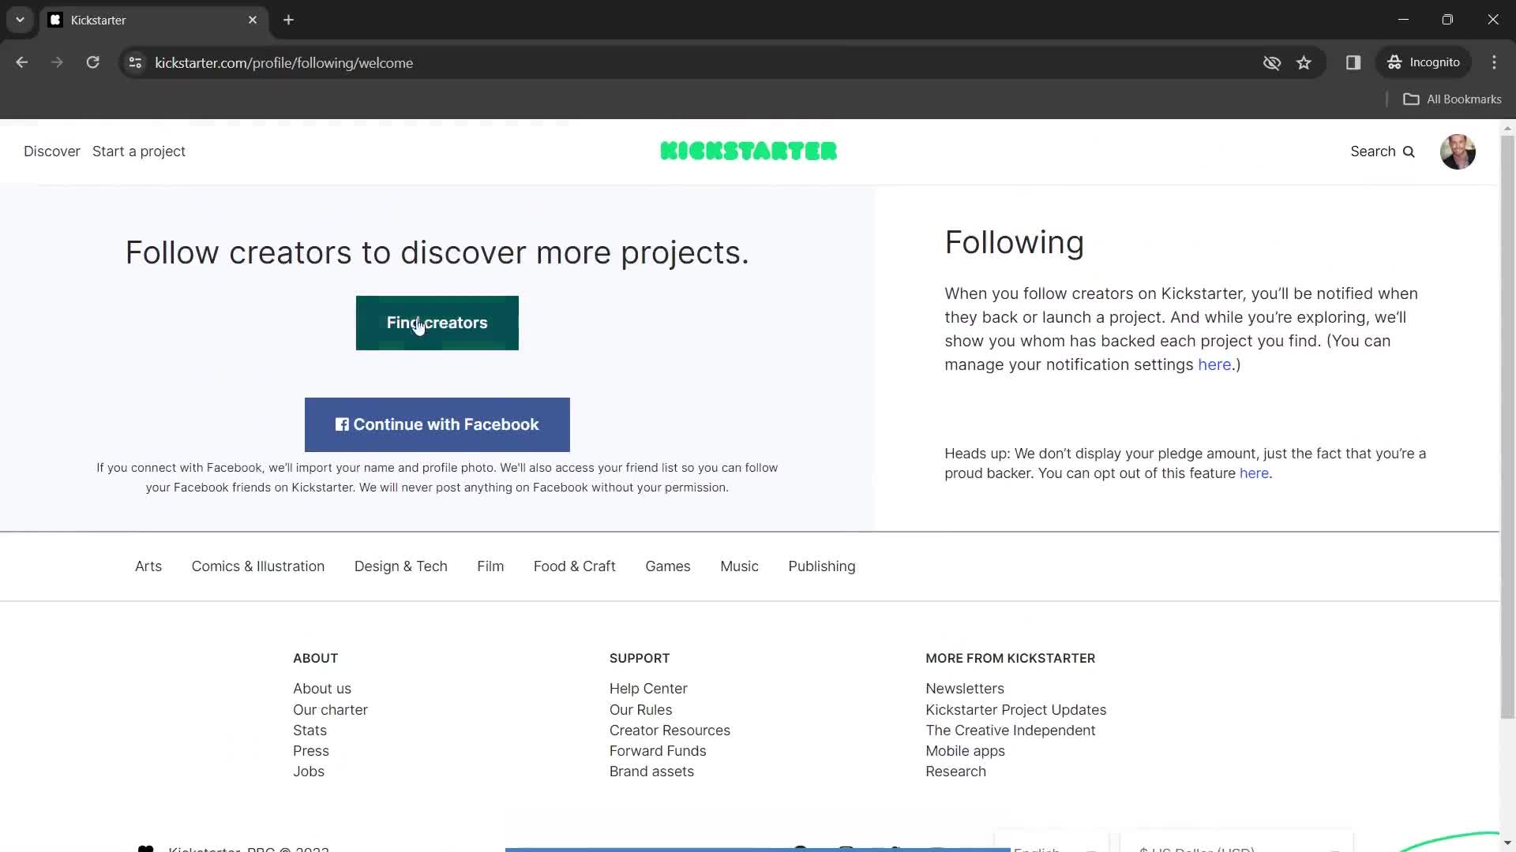Image resolution: width=1516 pixels, height=852 pixels.
Task: Expand the browser tab list dropdown
Action: pos(20,20)
